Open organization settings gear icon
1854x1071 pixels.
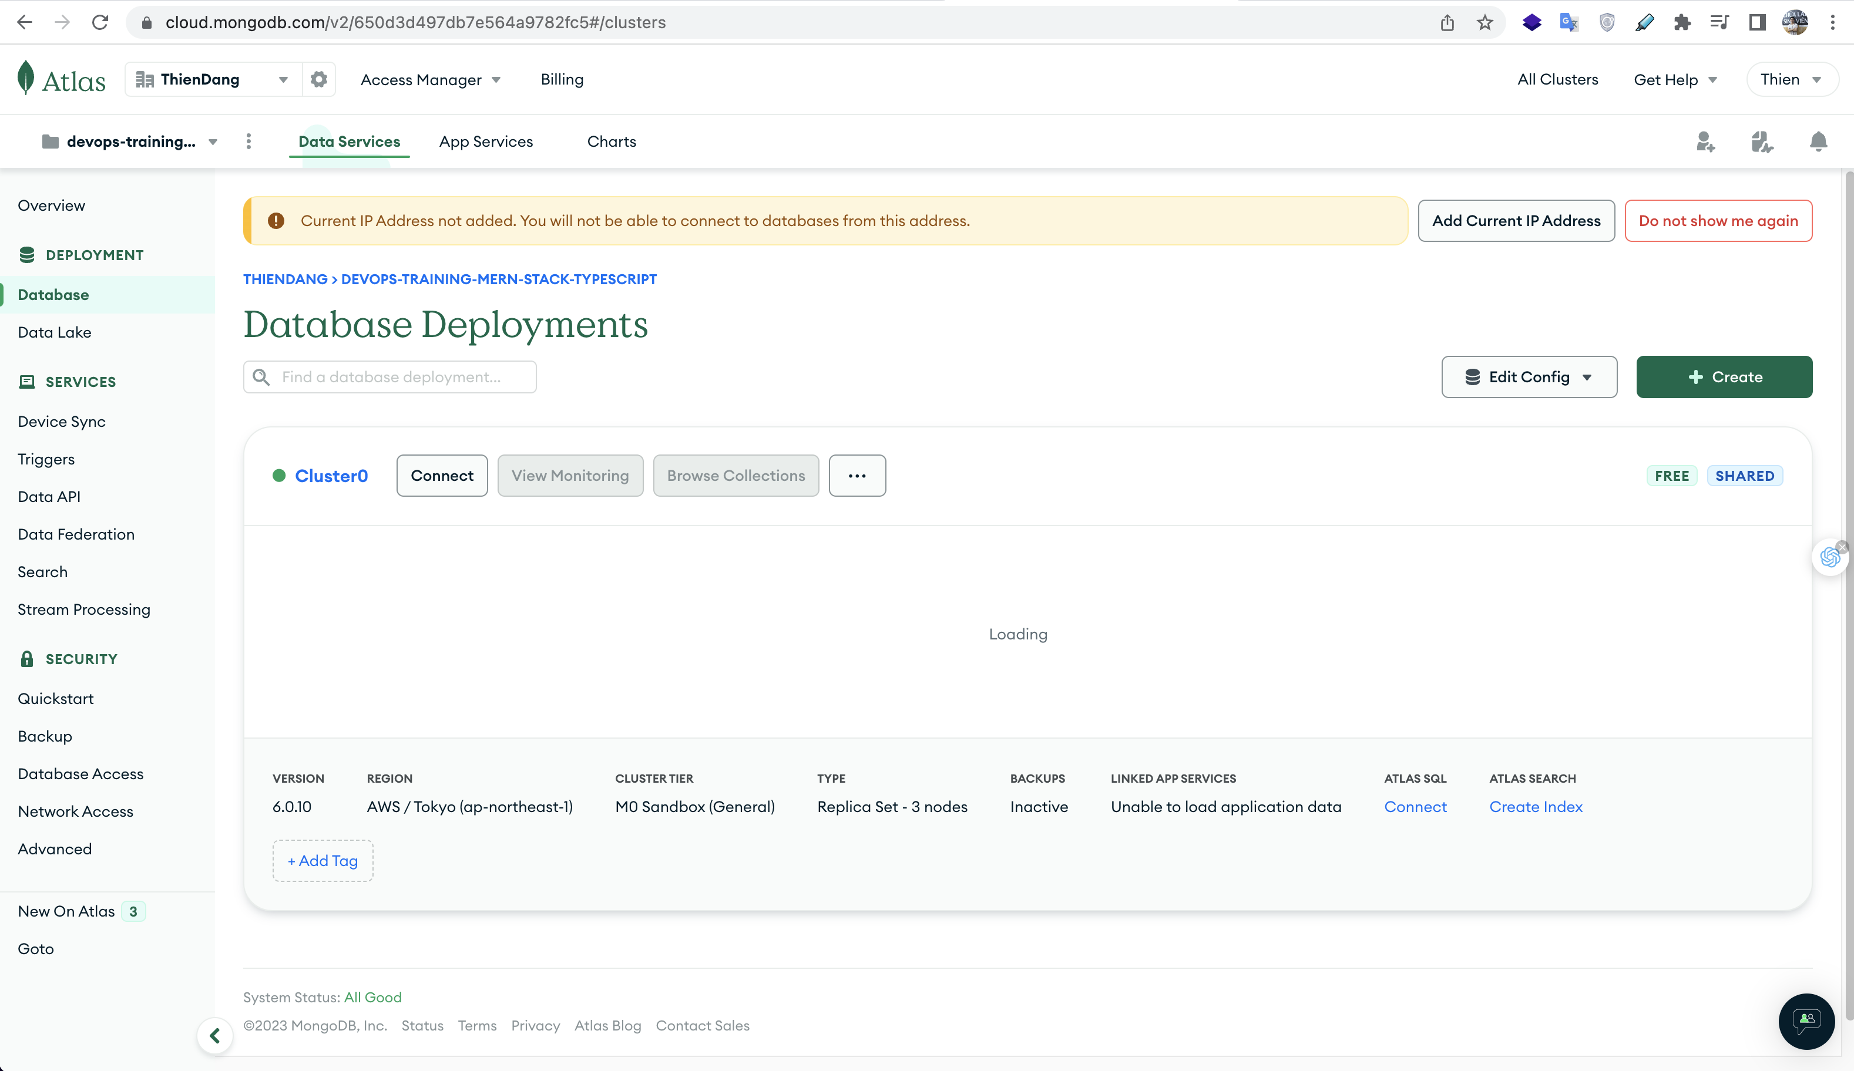(x=318, y=79)
